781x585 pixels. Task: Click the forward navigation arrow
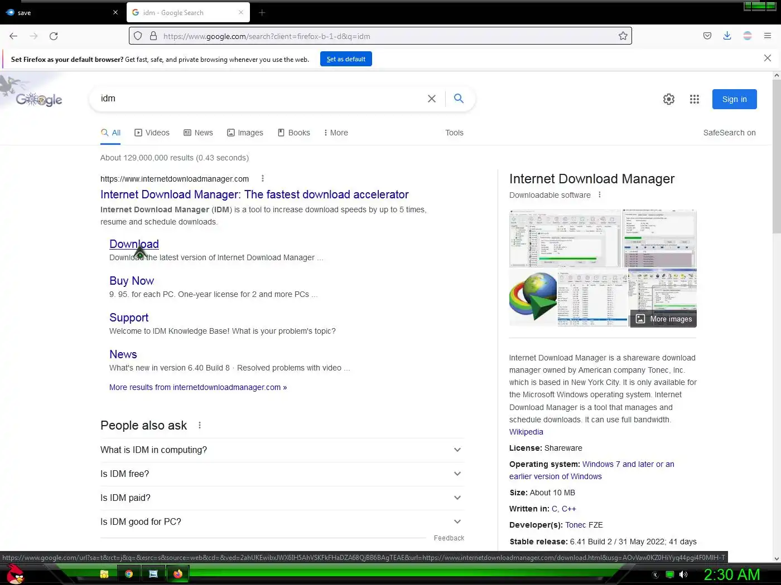click(33, 36)
